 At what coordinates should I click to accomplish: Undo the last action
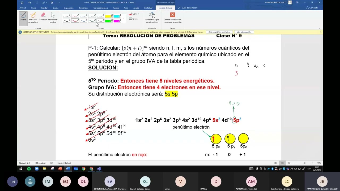tap(29, 3)
